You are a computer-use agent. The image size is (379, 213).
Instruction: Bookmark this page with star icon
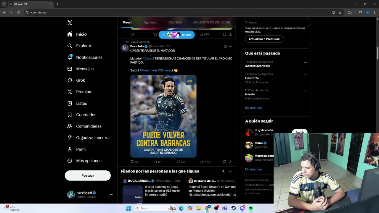pos(340,12)
